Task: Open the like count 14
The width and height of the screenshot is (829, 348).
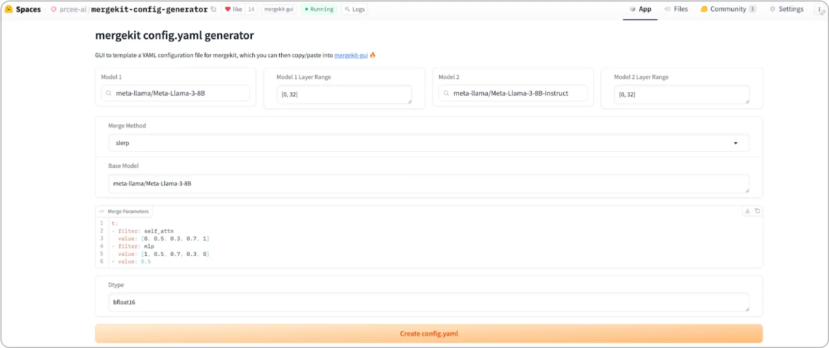Action: click(x=251, y=9)
